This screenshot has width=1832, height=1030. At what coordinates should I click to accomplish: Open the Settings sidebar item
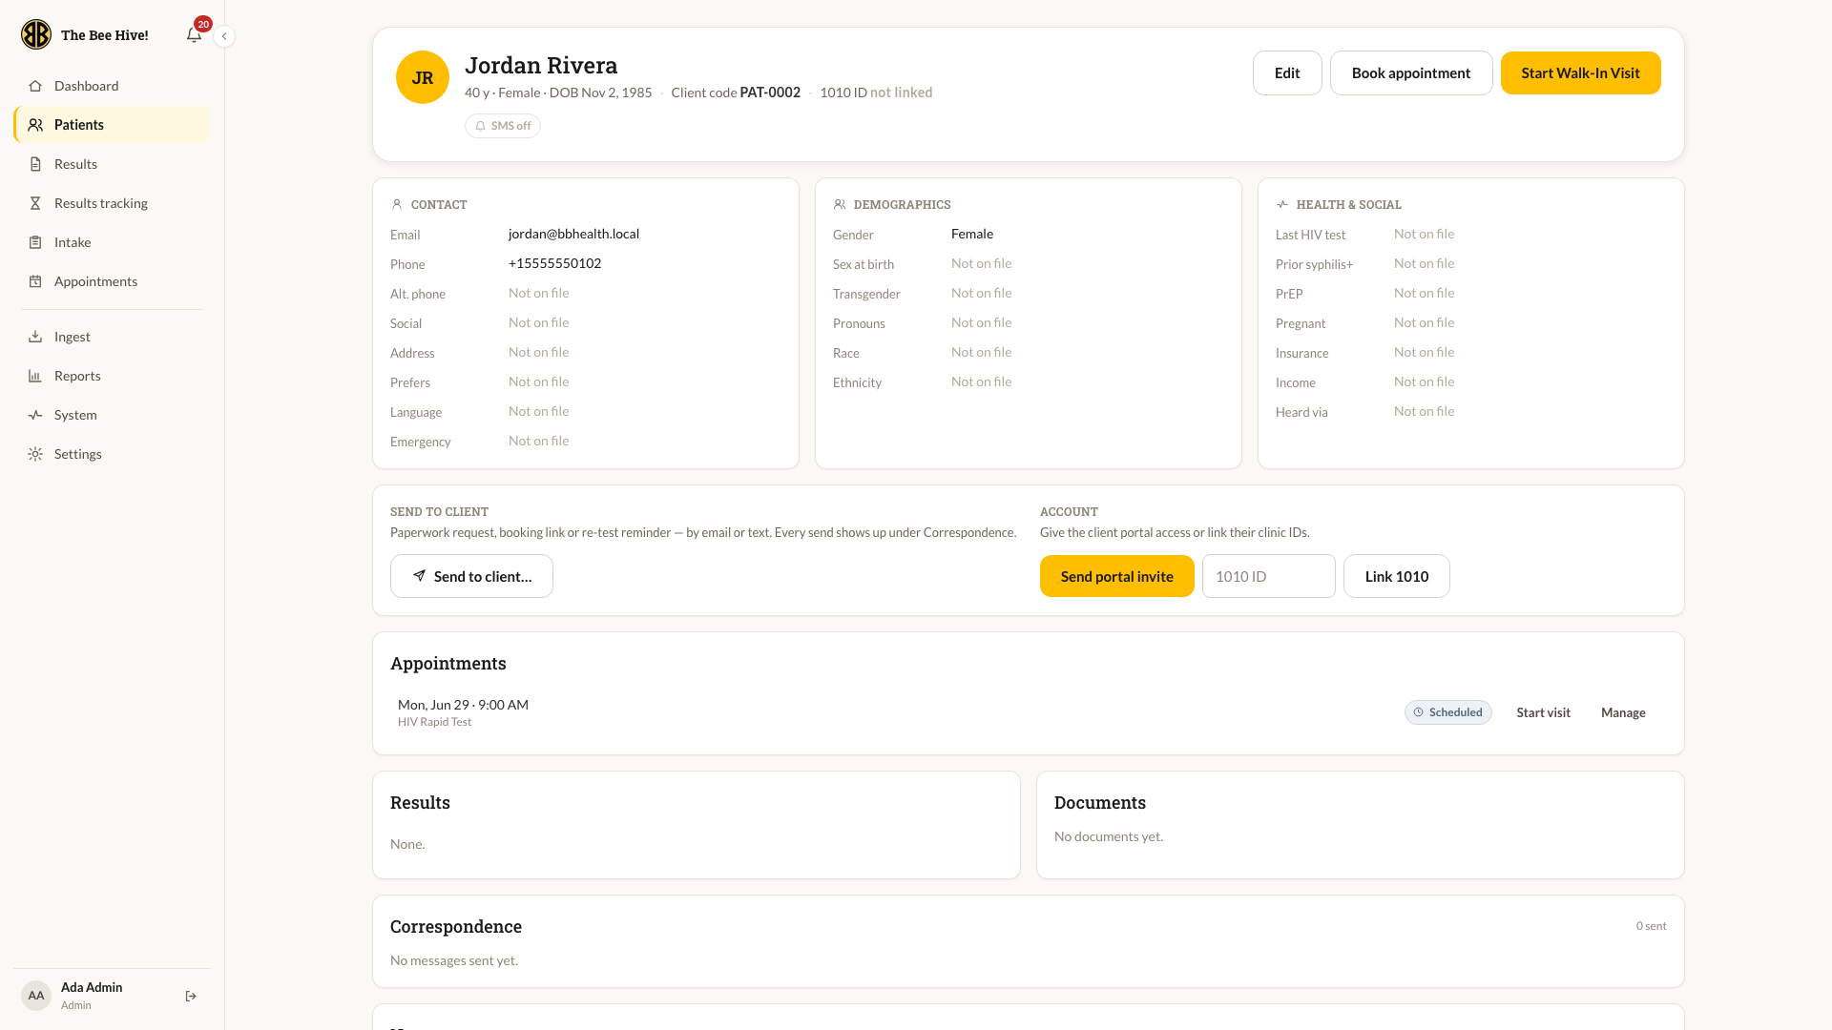tap(113, 454)
